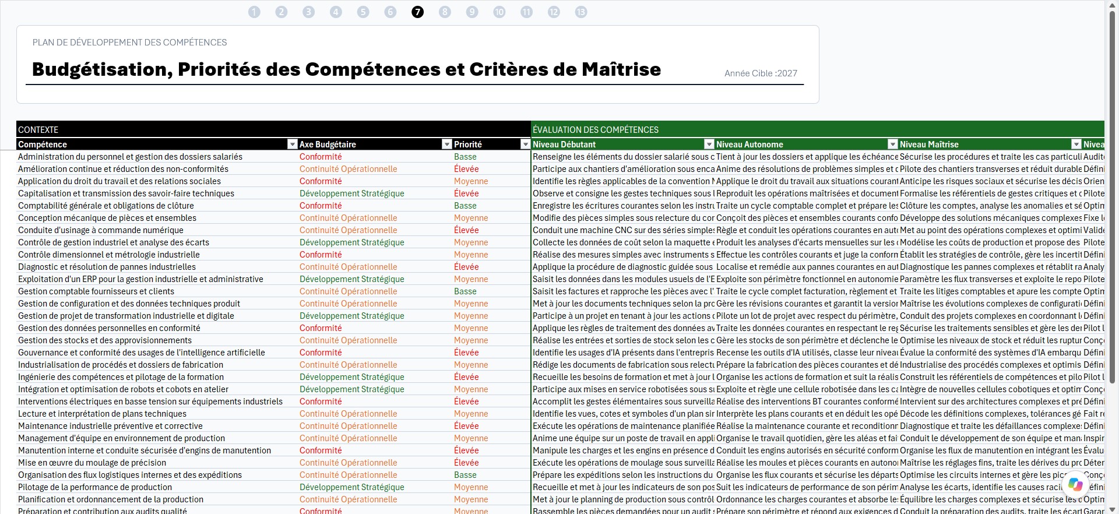Open the Copilot floating icon
This screenshot has height=514, width=1119.
coord(1075,484)
